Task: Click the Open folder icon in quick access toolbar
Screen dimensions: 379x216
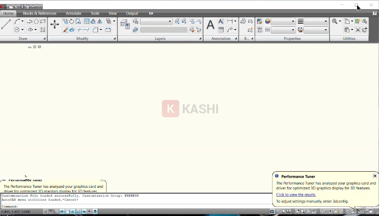Action: pos(17,7)
